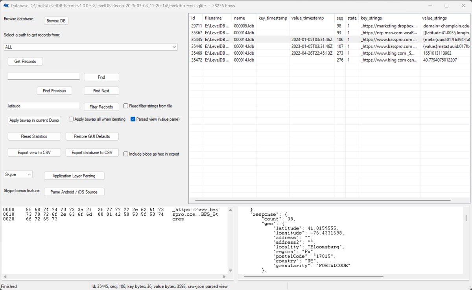Viewport: 472px width, 290px height.
Task: Click the key_timestamp column header
Action: click(x=273, y=18)
